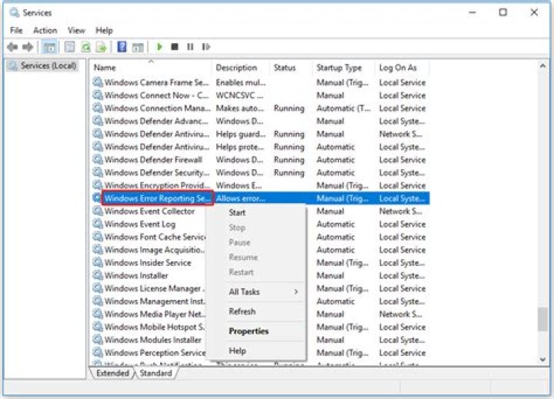Click the Pause Service toolbar icon
The width and height of the screenshot is (554, 399).
[x=190, y=47]
